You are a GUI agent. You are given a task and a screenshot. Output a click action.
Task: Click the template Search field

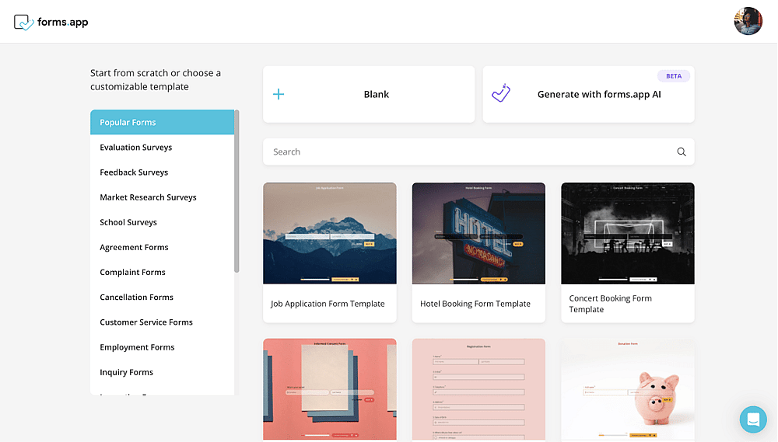coord(478,151)
